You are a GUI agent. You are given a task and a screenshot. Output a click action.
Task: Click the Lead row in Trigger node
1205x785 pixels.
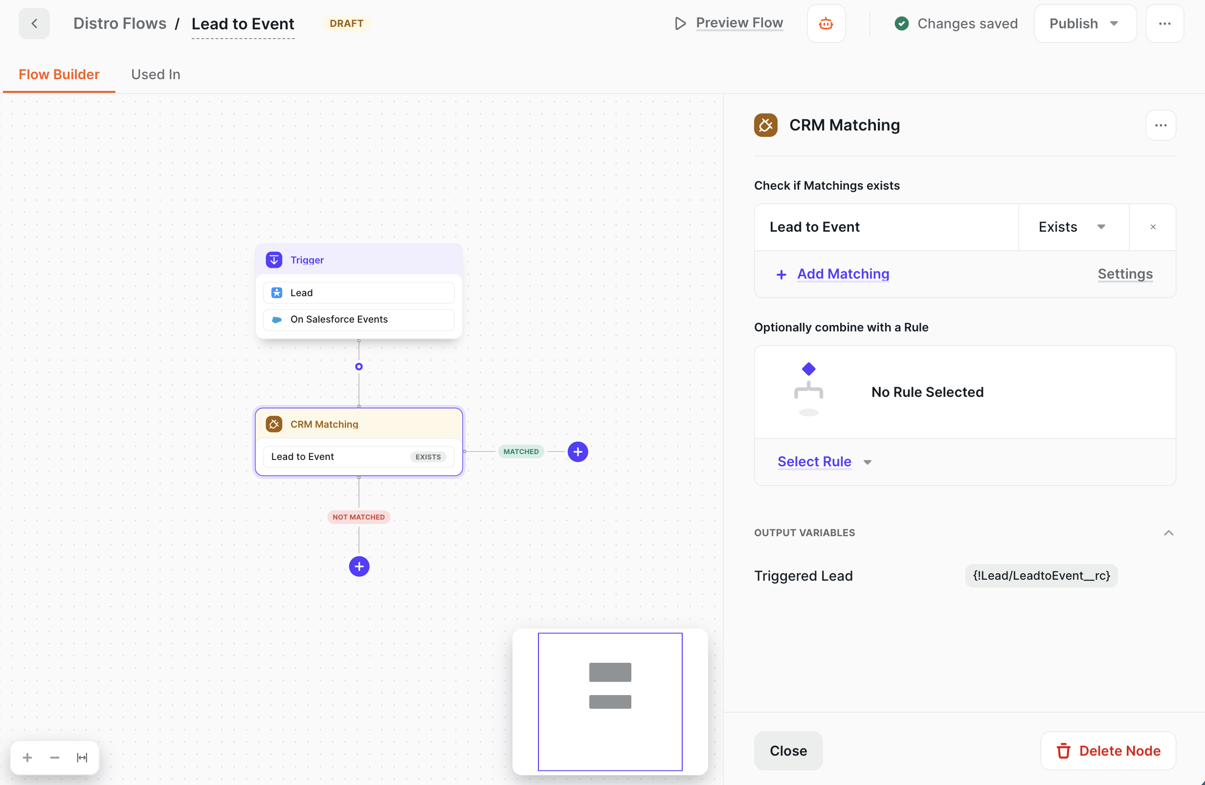coord(358,292)
